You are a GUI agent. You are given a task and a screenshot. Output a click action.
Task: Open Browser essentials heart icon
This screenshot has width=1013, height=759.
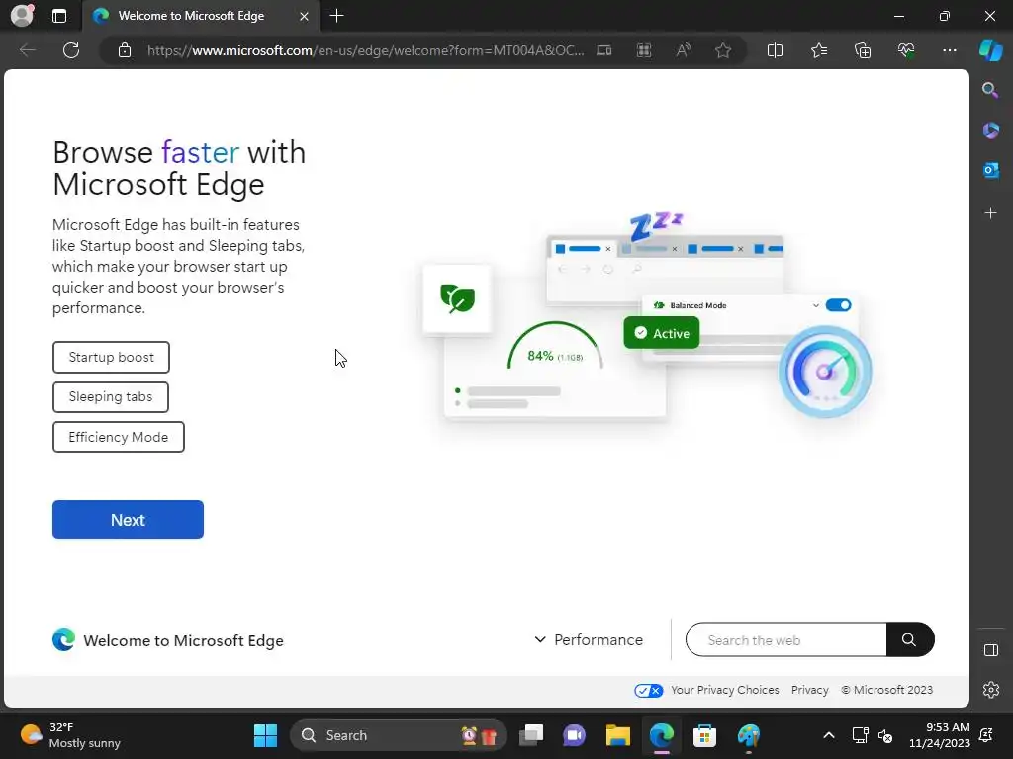(x=906, y=50)
